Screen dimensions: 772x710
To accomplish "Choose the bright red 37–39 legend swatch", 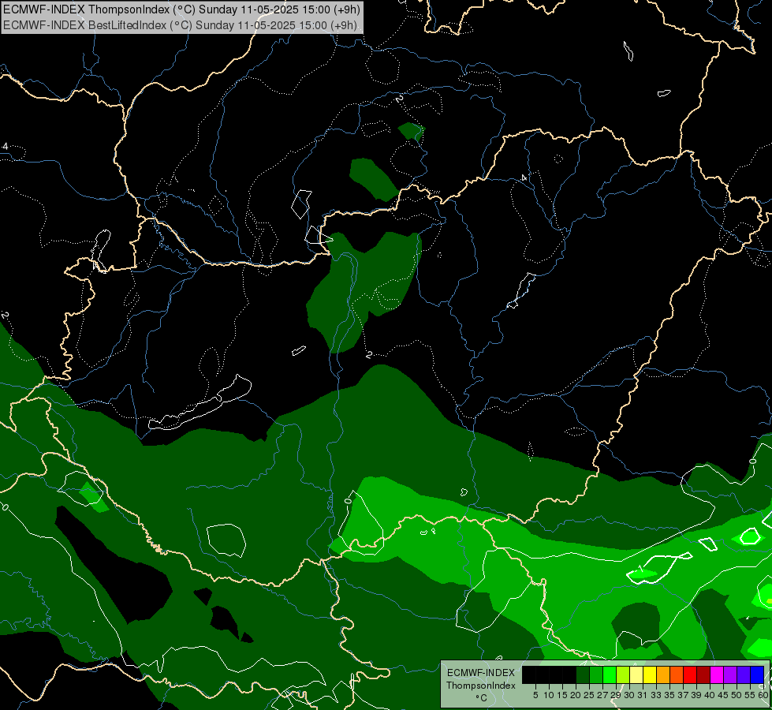I will pyautogui.click(x=690, y=674).
